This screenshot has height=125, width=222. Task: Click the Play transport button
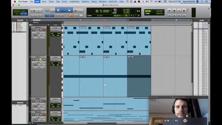(179, 10)
